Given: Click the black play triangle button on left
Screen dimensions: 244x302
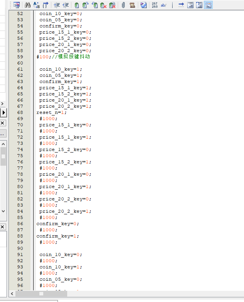Looking at the screenshot, I should (3, 112).
